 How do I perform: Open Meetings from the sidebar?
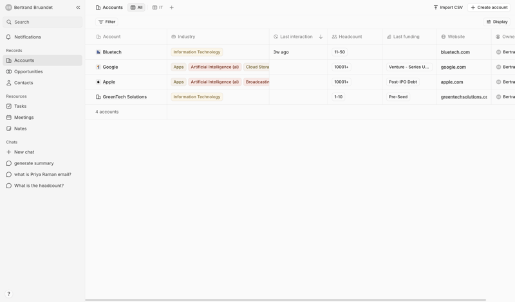click(x=24, y=118)
